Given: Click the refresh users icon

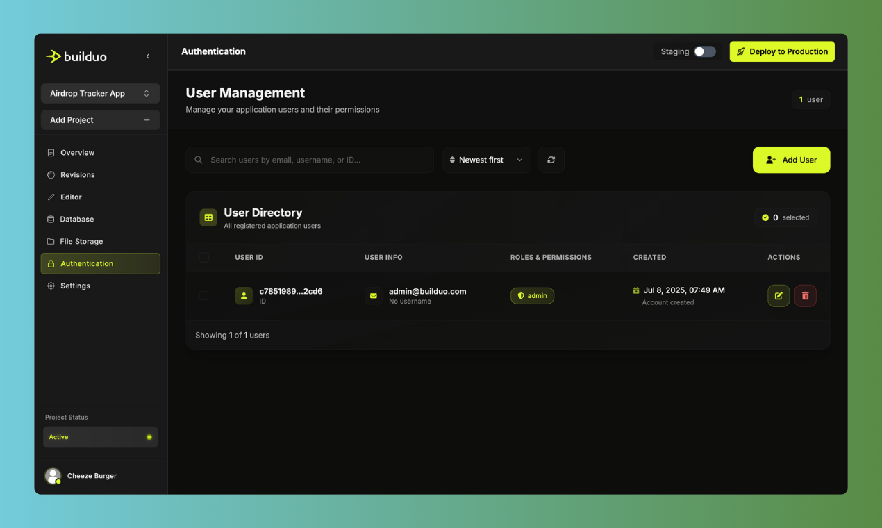Looking at the screenshot, I should 551,160.
